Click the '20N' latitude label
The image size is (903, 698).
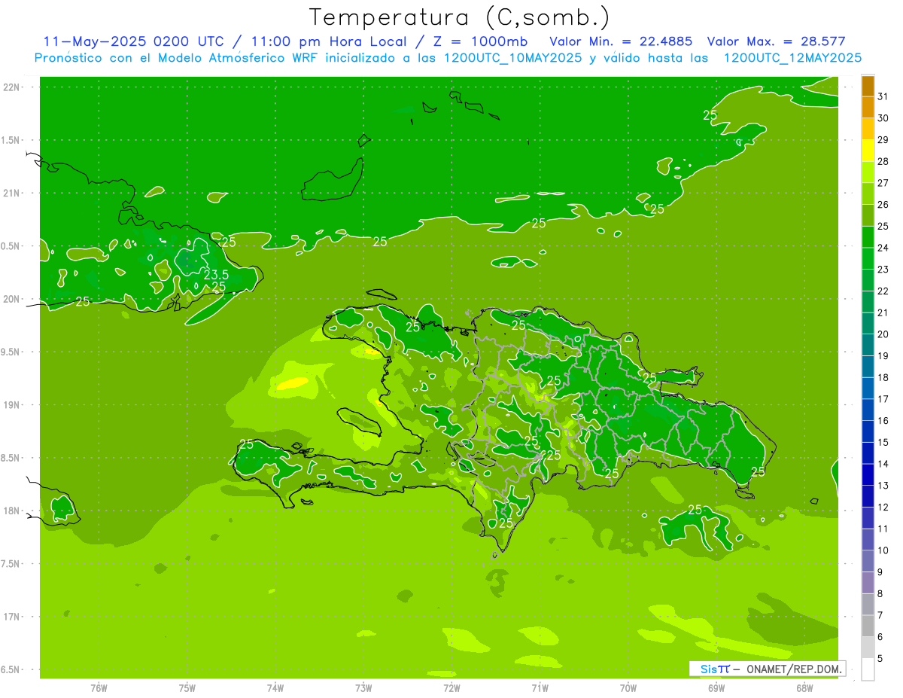coord(11,299)
